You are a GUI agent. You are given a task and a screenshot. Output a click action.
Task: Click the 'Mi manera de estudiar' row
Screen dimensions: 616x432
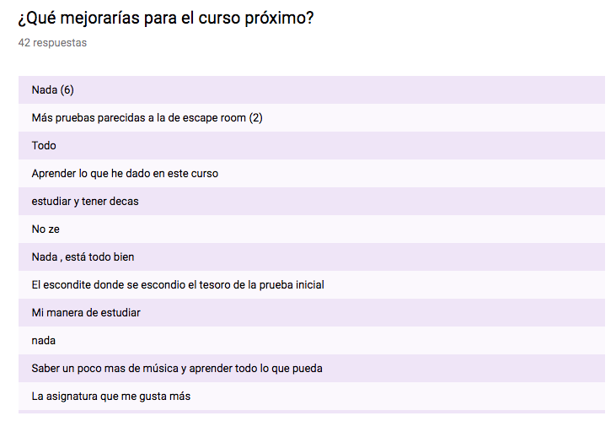312,313
